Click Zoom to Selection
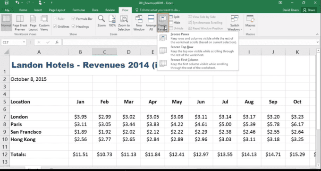This screenshot has width=321, height=171. coord(124,23)
